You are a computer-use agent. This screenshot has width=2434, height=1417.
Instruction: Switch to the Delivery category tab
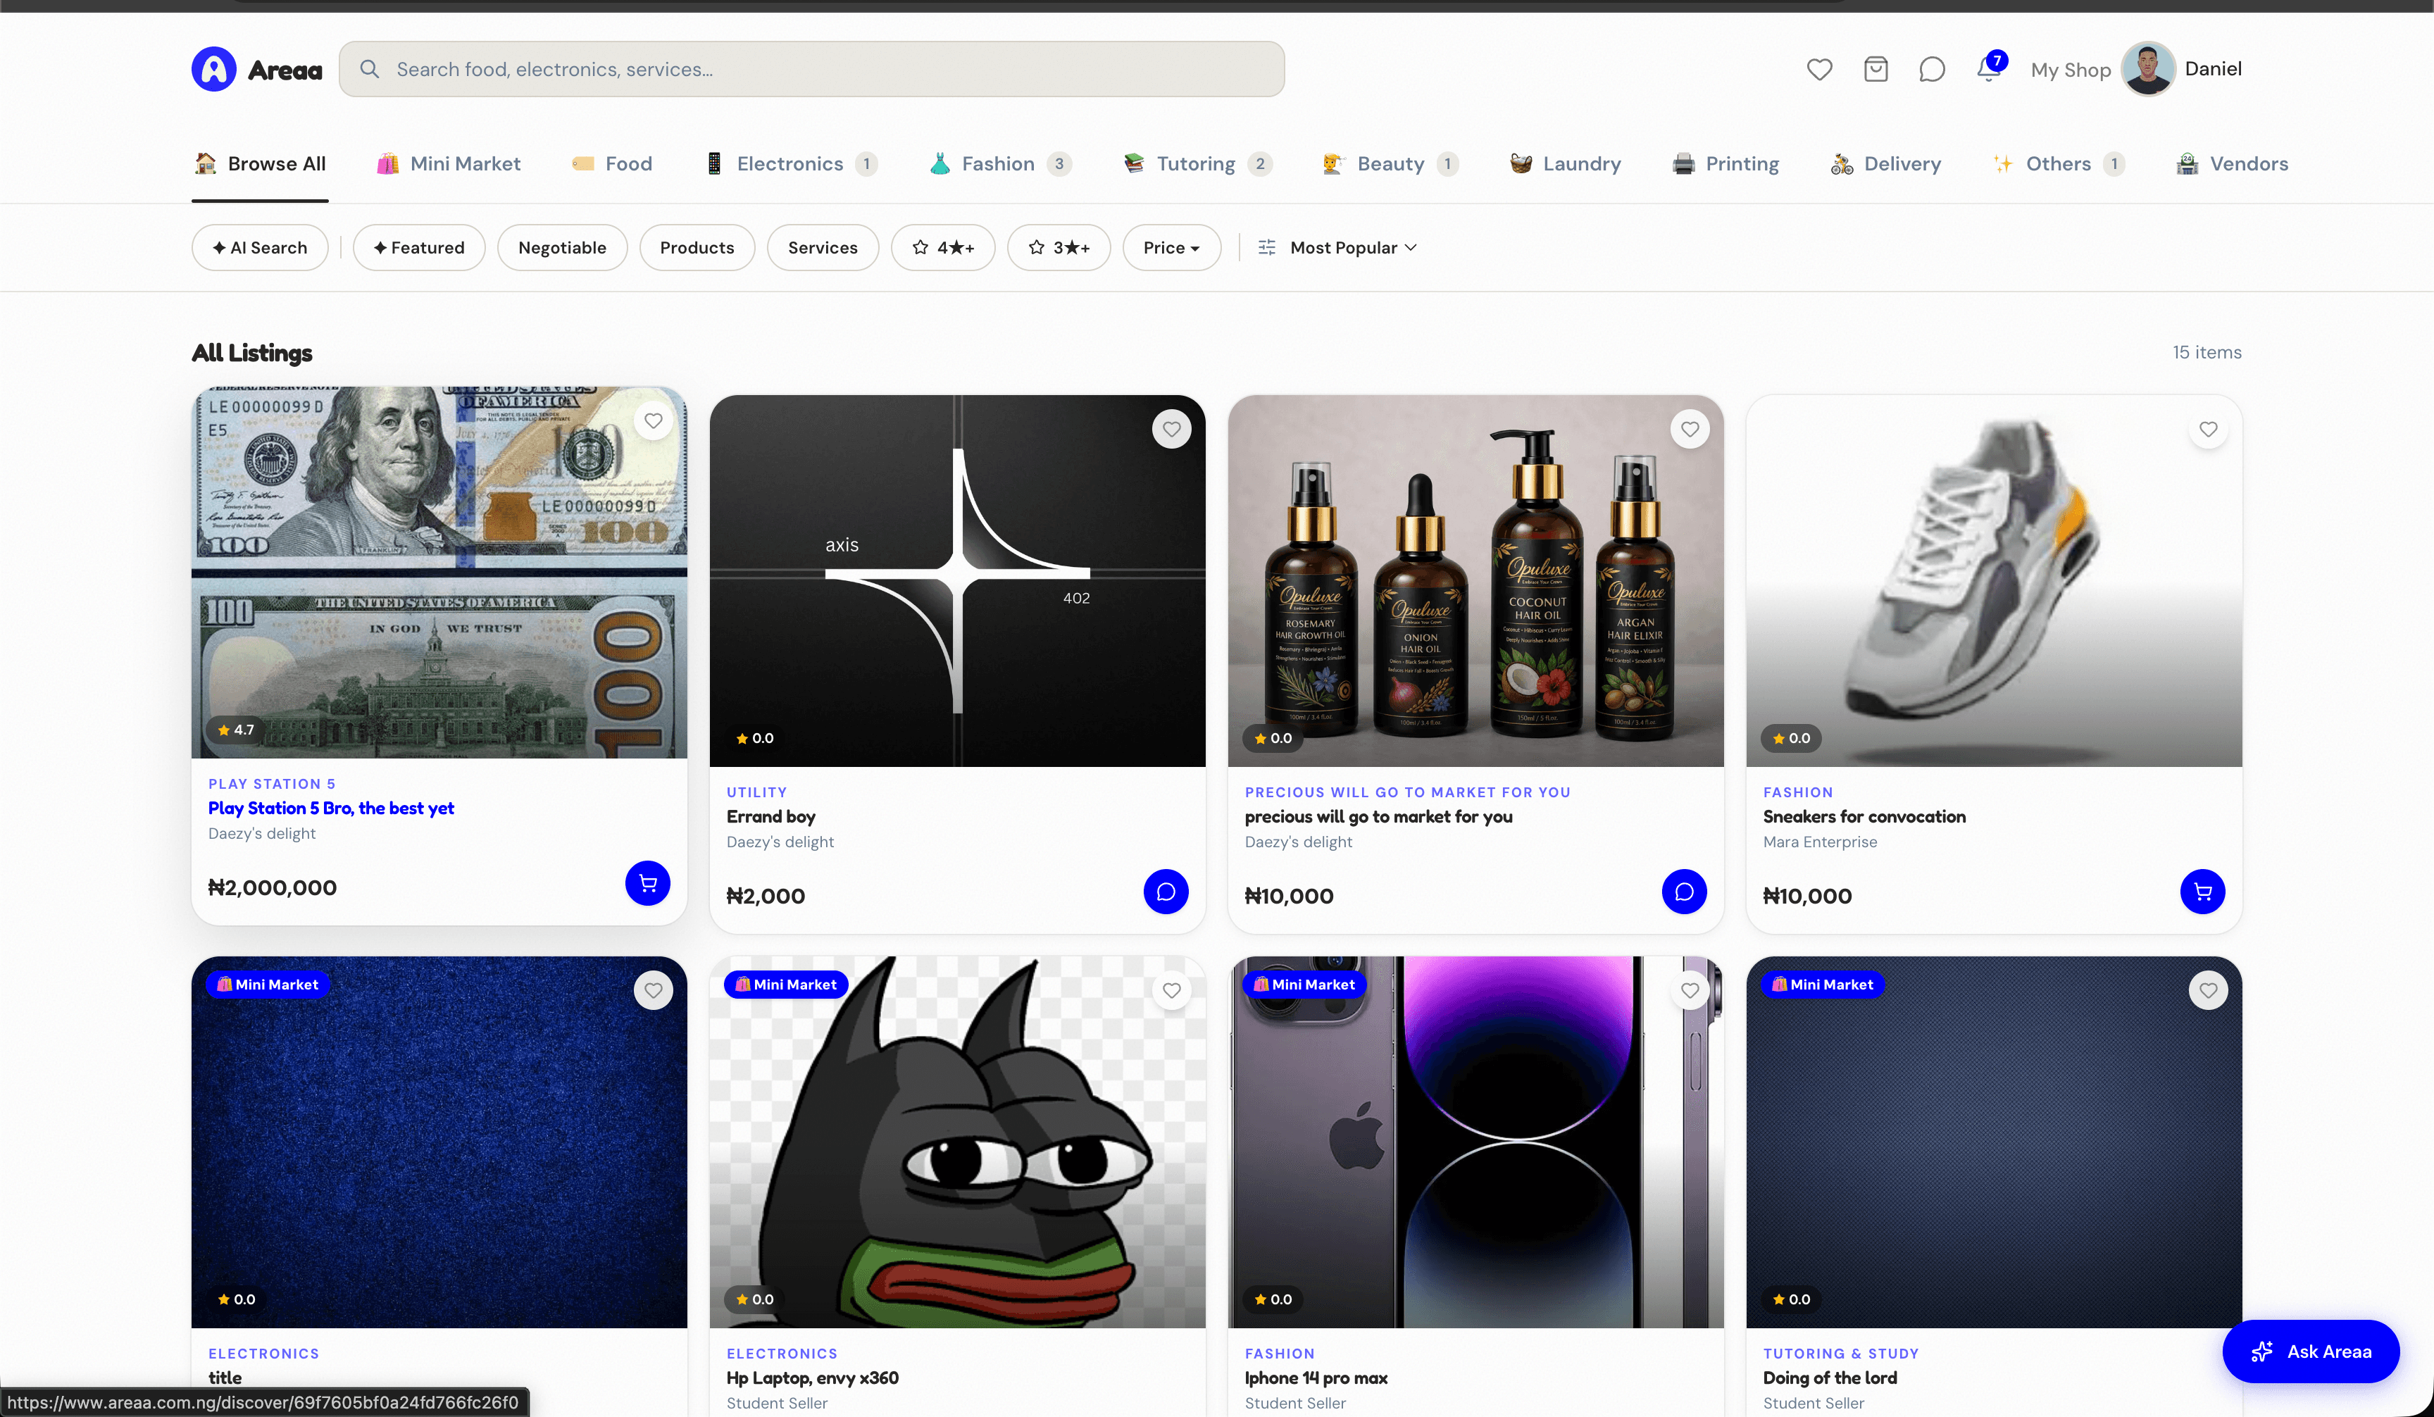coord(1885,164)
